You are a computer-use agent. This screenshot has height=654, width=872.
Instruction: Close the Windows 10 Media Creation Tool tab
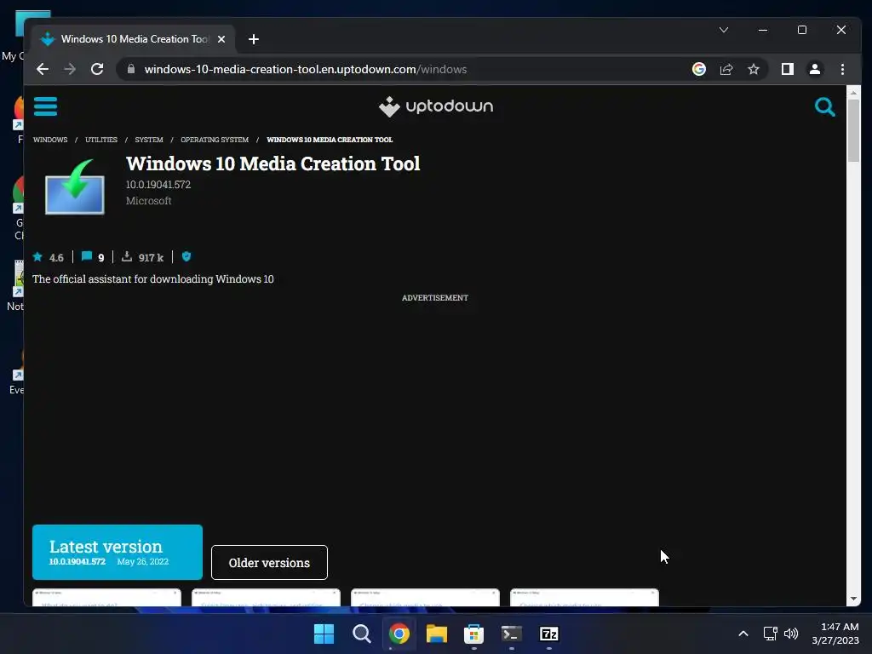click(x=221, y=39)
